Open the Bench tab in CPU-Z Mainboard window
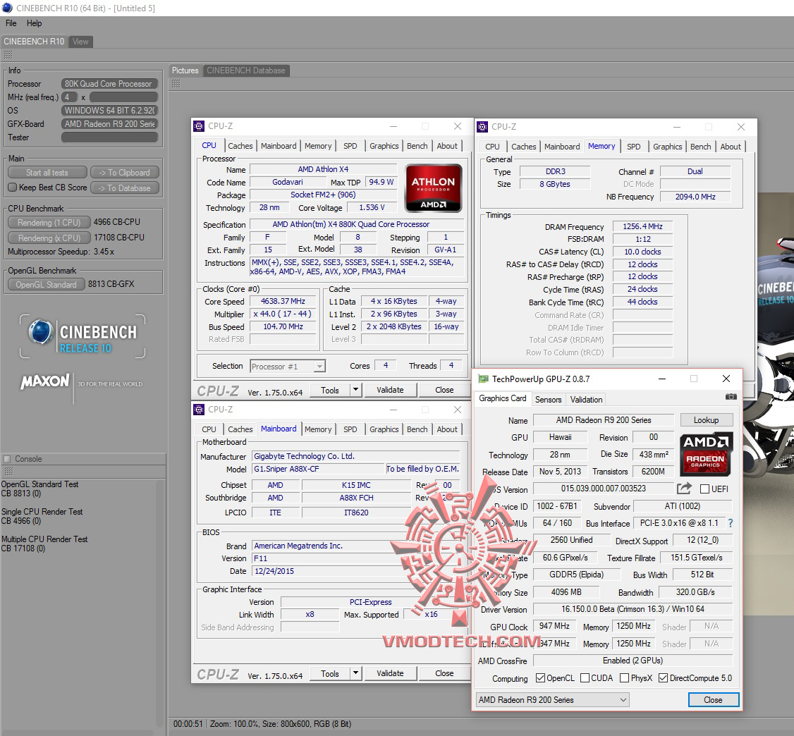 click(417, 429)
